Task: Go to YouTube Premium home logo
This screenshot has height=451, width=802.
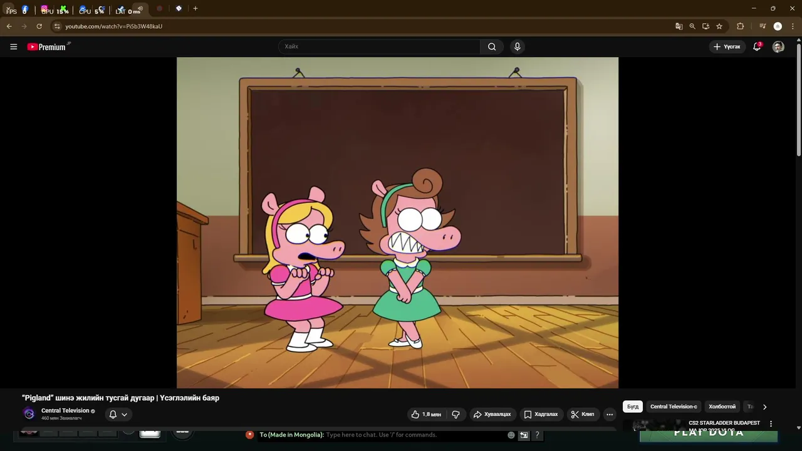Action: coord(48,46)
